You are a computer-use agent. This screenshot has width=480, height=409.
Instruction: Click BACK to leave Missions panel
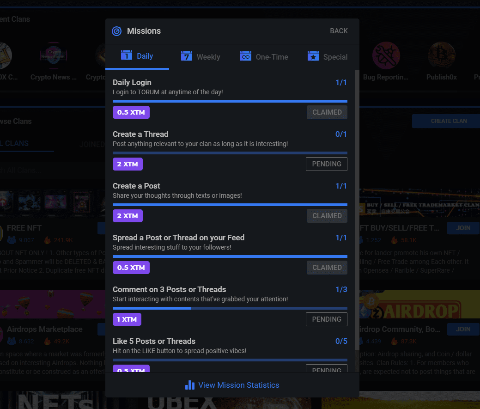point(339,31)
